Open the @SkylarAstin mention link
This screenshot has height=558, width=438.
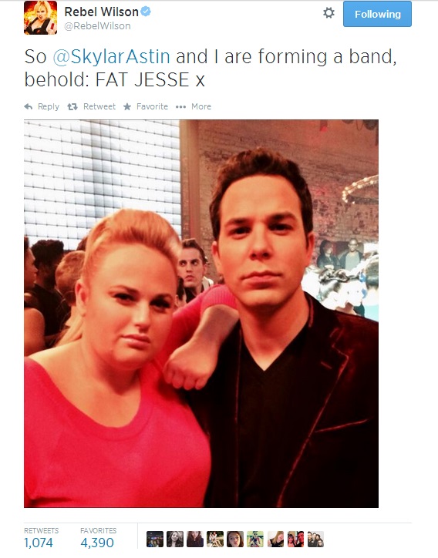(x=112, y=56)
